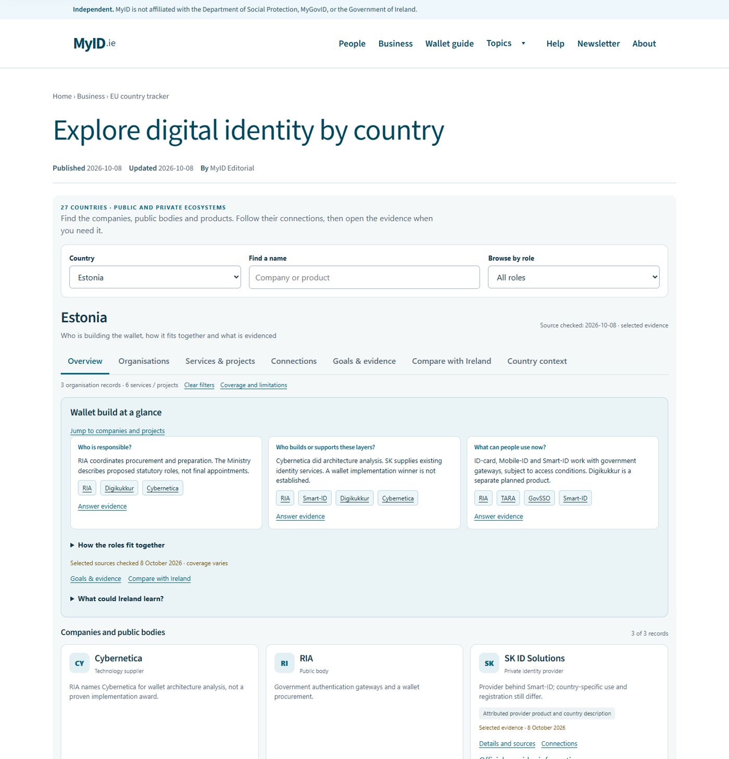The height and width of the screenshot is (759, 729).
Task: Click the Goals & evidence link below sources note
Action: [x=95, y=579]
